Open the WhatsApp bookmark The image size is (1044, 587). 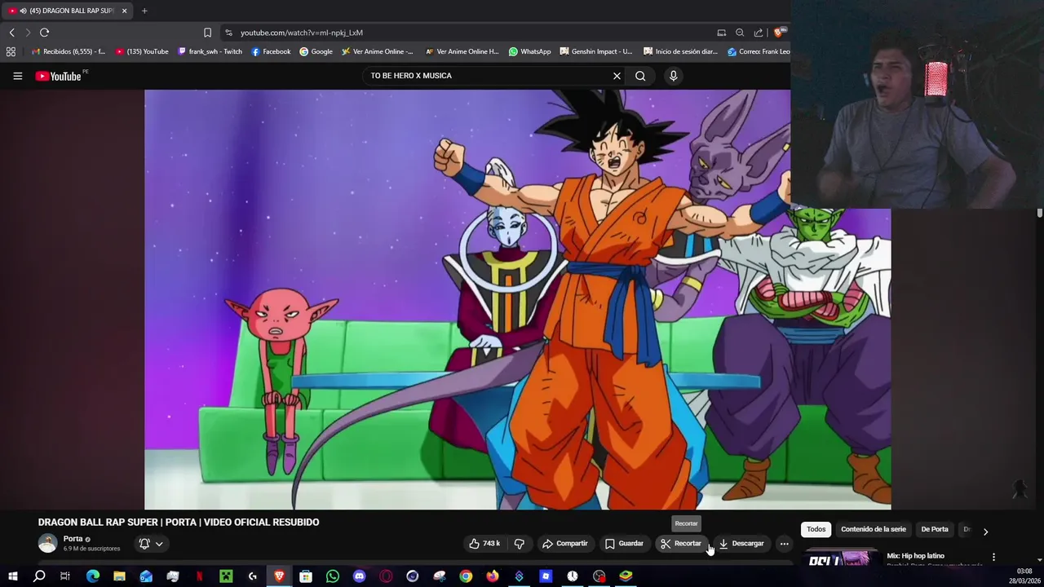pyautogui.click(x=529, y=51)
